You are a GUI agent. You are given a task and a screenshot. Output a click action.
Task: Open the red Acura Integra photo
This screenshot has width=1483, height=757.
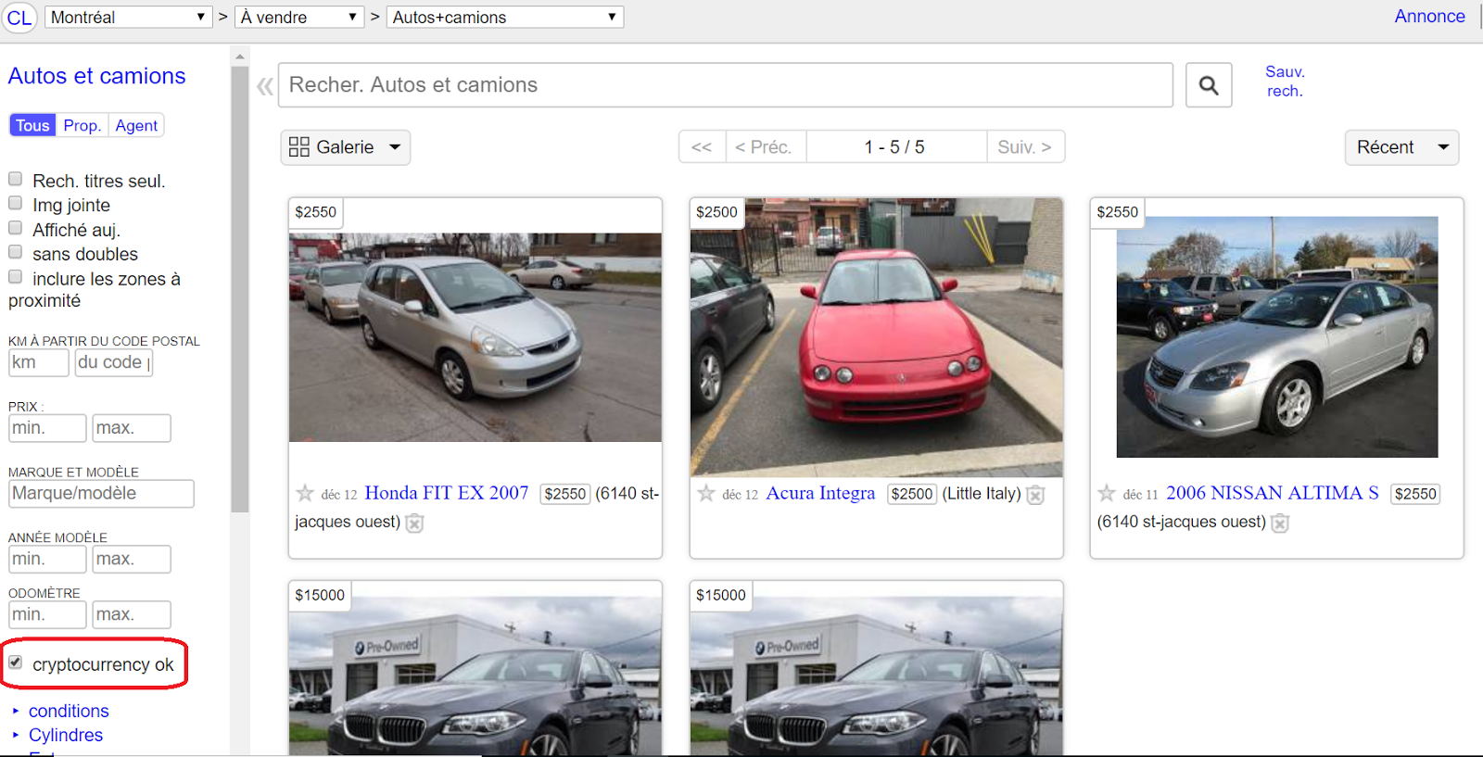877,337
